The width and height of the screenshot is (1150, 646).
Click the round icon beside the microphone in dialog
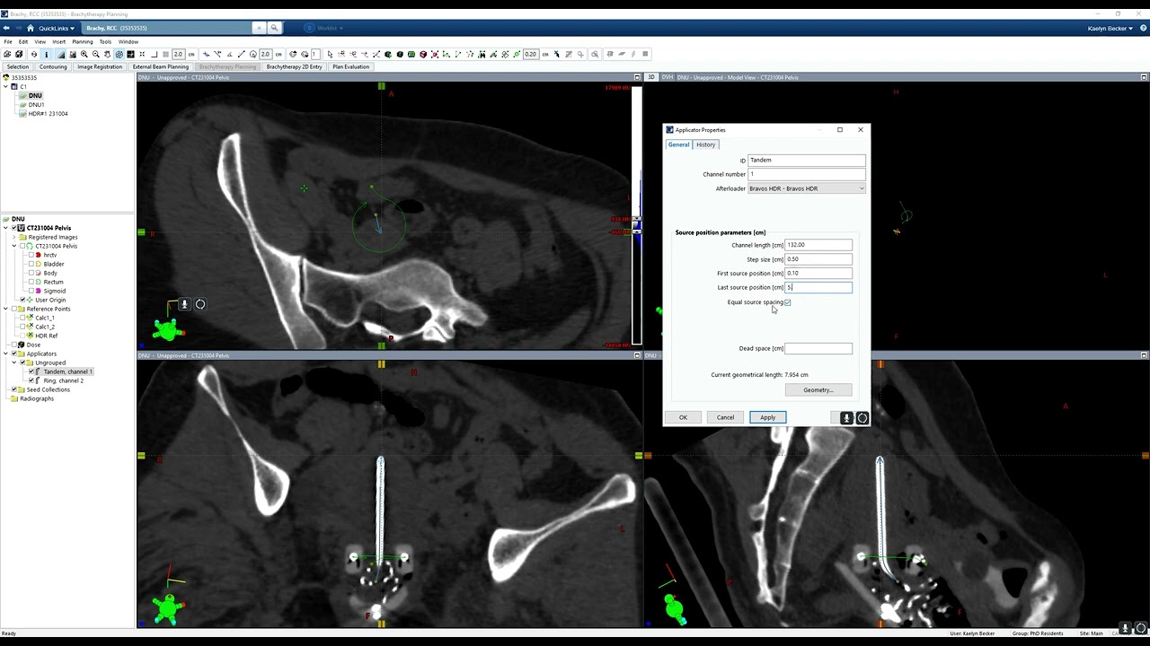(x=862, y=417)
